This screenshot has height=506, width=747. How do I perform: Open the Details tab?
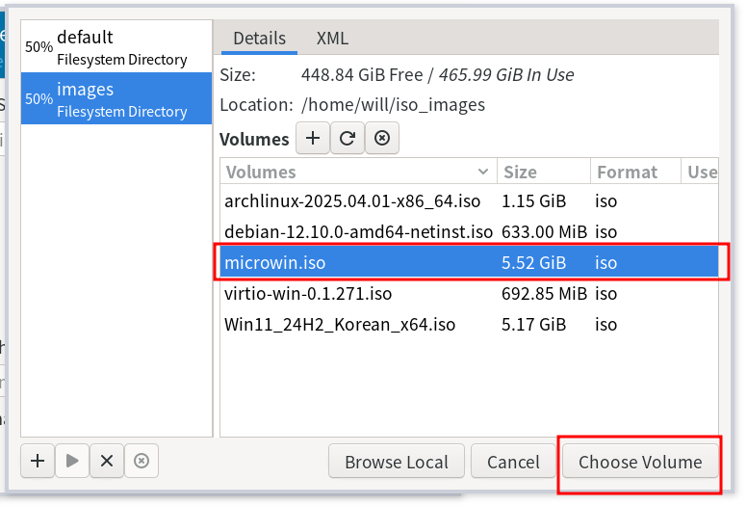coord(259,39)
